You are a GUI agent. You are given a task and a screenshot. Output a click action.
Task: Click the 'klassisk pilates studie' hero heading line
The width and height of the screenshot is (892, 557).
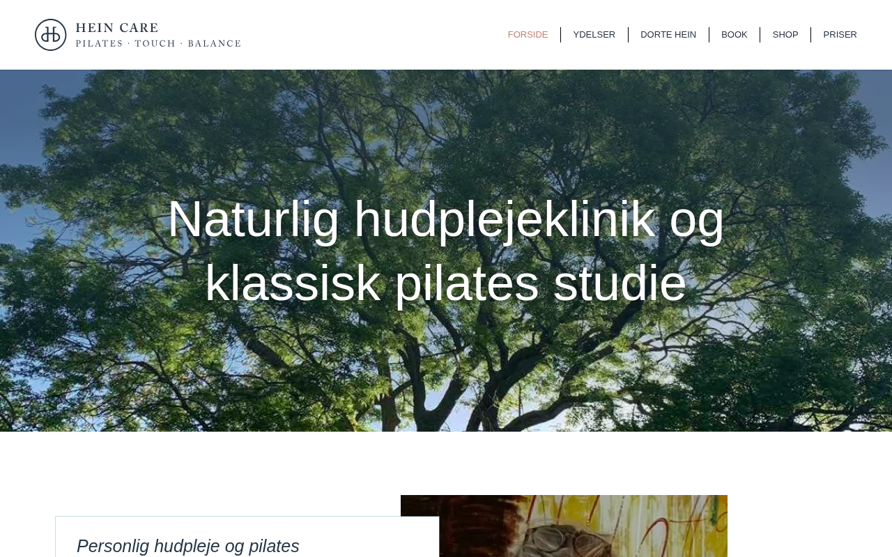(446, 283)
